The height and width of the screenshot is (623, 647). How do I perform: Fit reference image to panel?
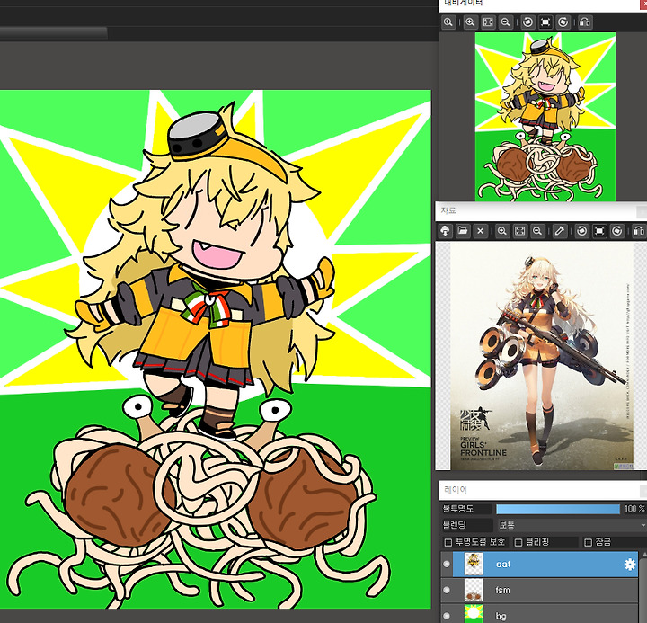[520, 231]
